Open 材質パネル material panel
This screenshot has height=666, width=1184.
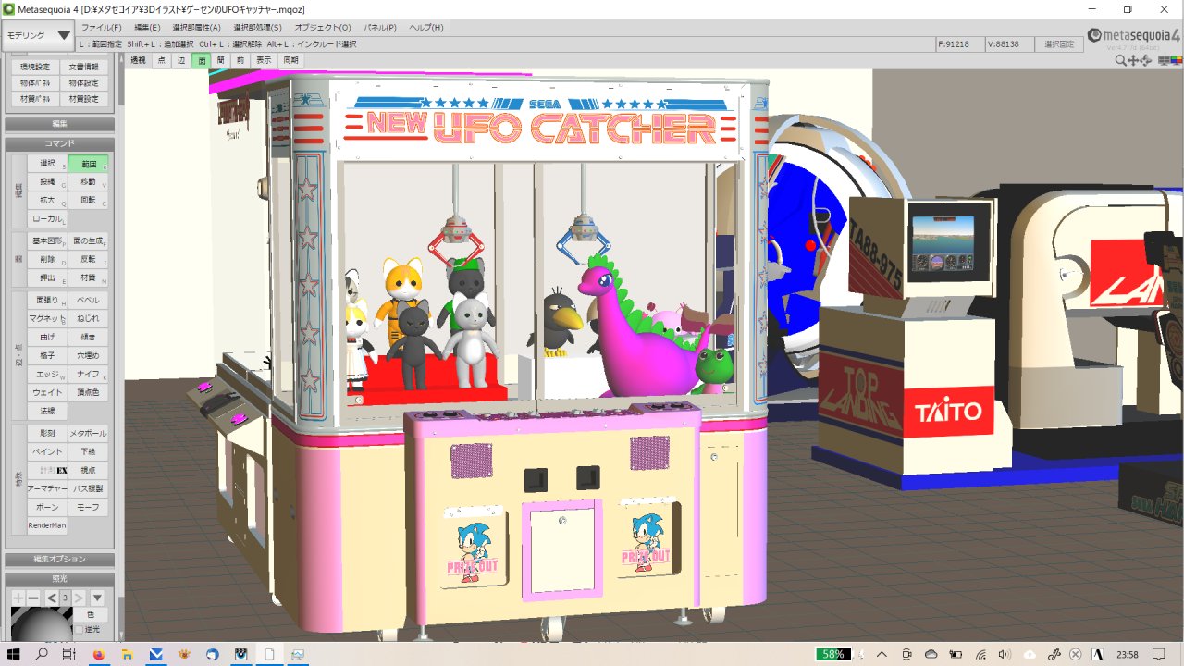point(35,99)
